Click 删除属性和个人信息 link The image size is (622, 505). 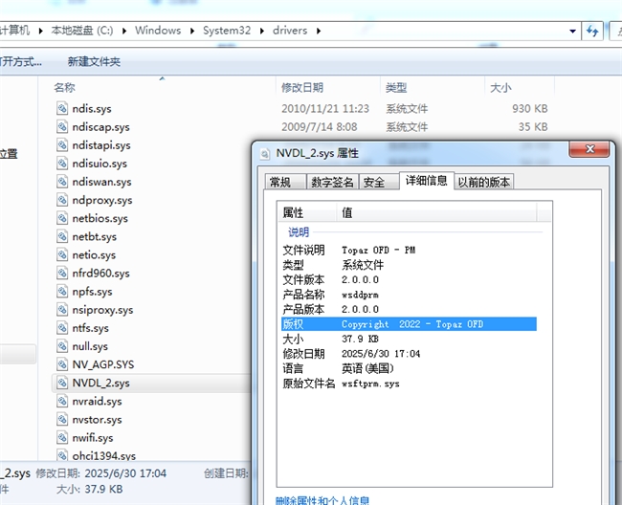coord(322,500)
